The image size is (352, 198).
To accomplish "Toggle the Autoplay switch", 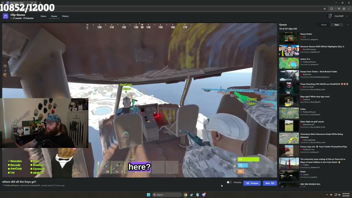I will pyautogui.click(x=229, y=182).
